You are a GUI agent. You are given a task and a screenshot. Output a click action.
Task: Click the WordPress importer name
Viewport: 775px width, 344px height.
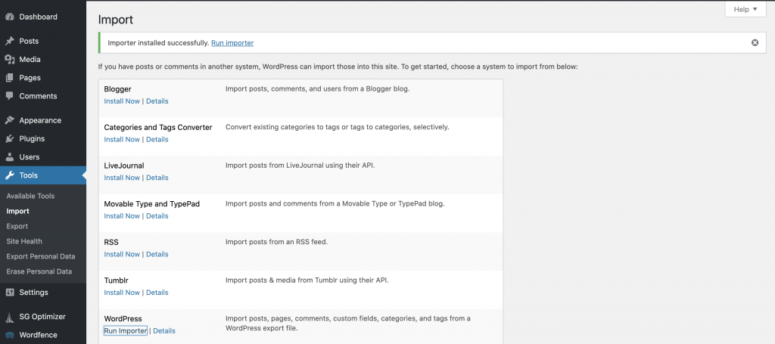click(123, 319)
